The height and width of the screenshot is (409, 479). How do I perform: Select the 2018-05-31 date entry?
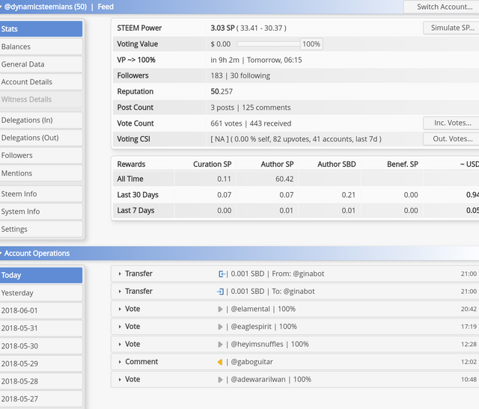tap(41, 328)
